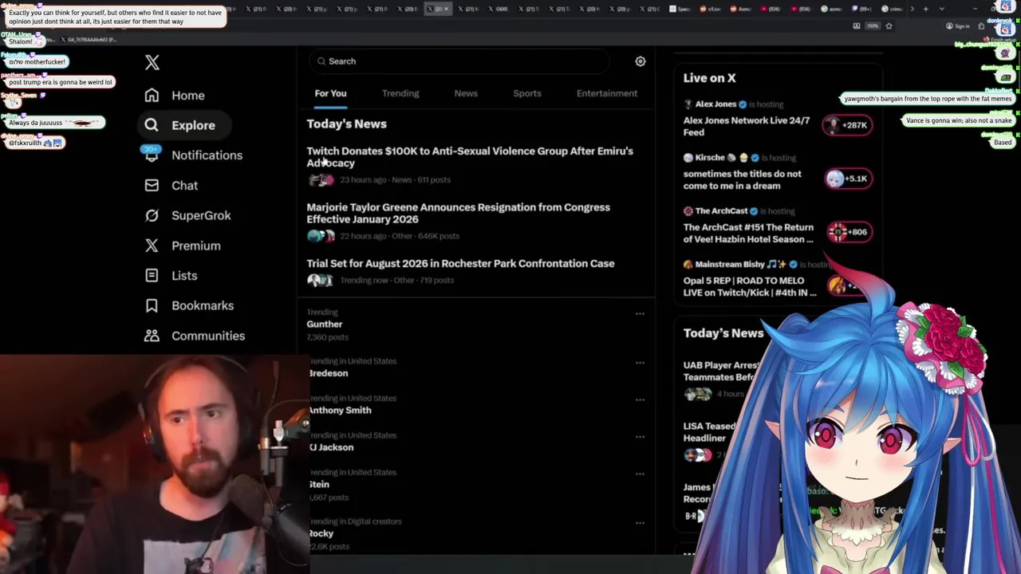Select the Explore magnifier icon
The image size is (1021, 574).
pos(152,125)
